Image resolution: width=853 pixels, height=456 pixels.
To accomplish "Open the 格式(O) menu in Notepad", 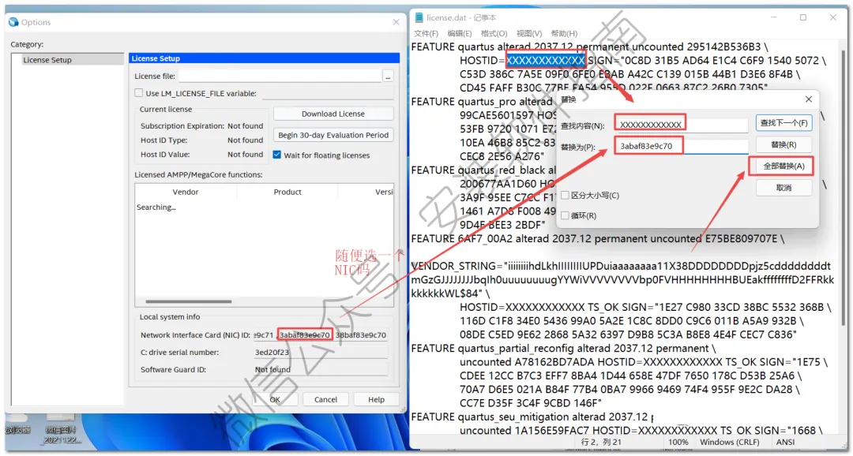I will (x=494, y=34).
